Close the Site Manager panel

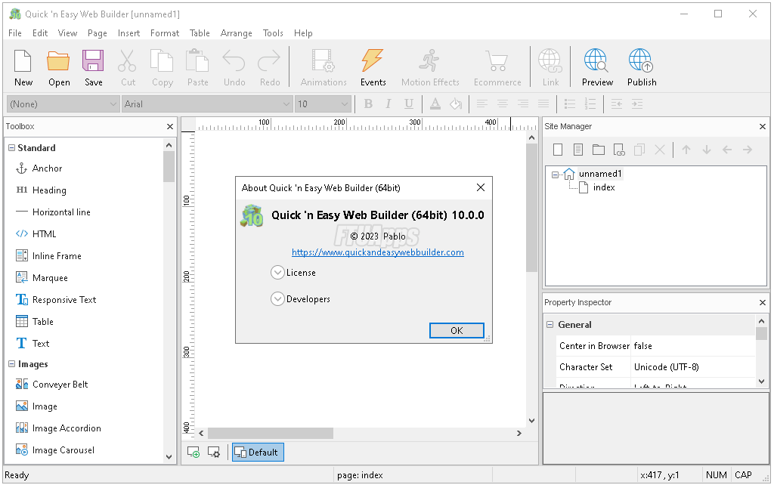pos(762,127)
